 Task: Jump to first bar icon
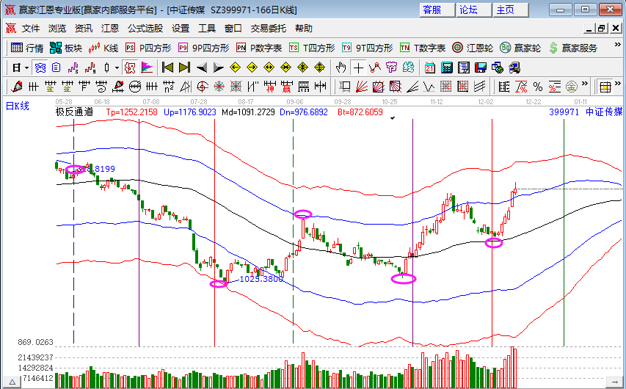(x=167, y=68)
